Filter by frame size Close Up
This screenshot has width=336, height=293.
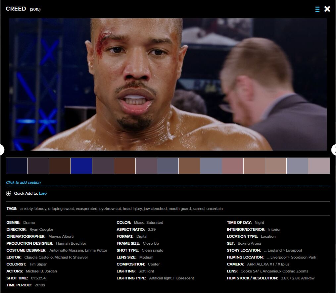tap(151, 243)
